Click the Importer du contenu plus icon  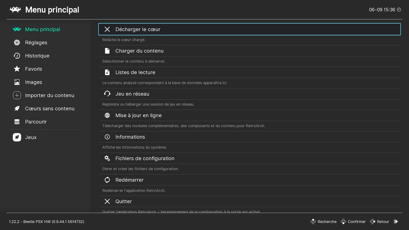tap(17, 95)
